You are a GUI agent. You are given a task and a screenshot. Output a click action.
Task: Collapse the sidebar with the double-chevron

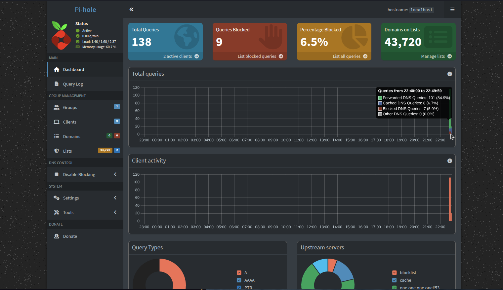(x=131, y=9)
